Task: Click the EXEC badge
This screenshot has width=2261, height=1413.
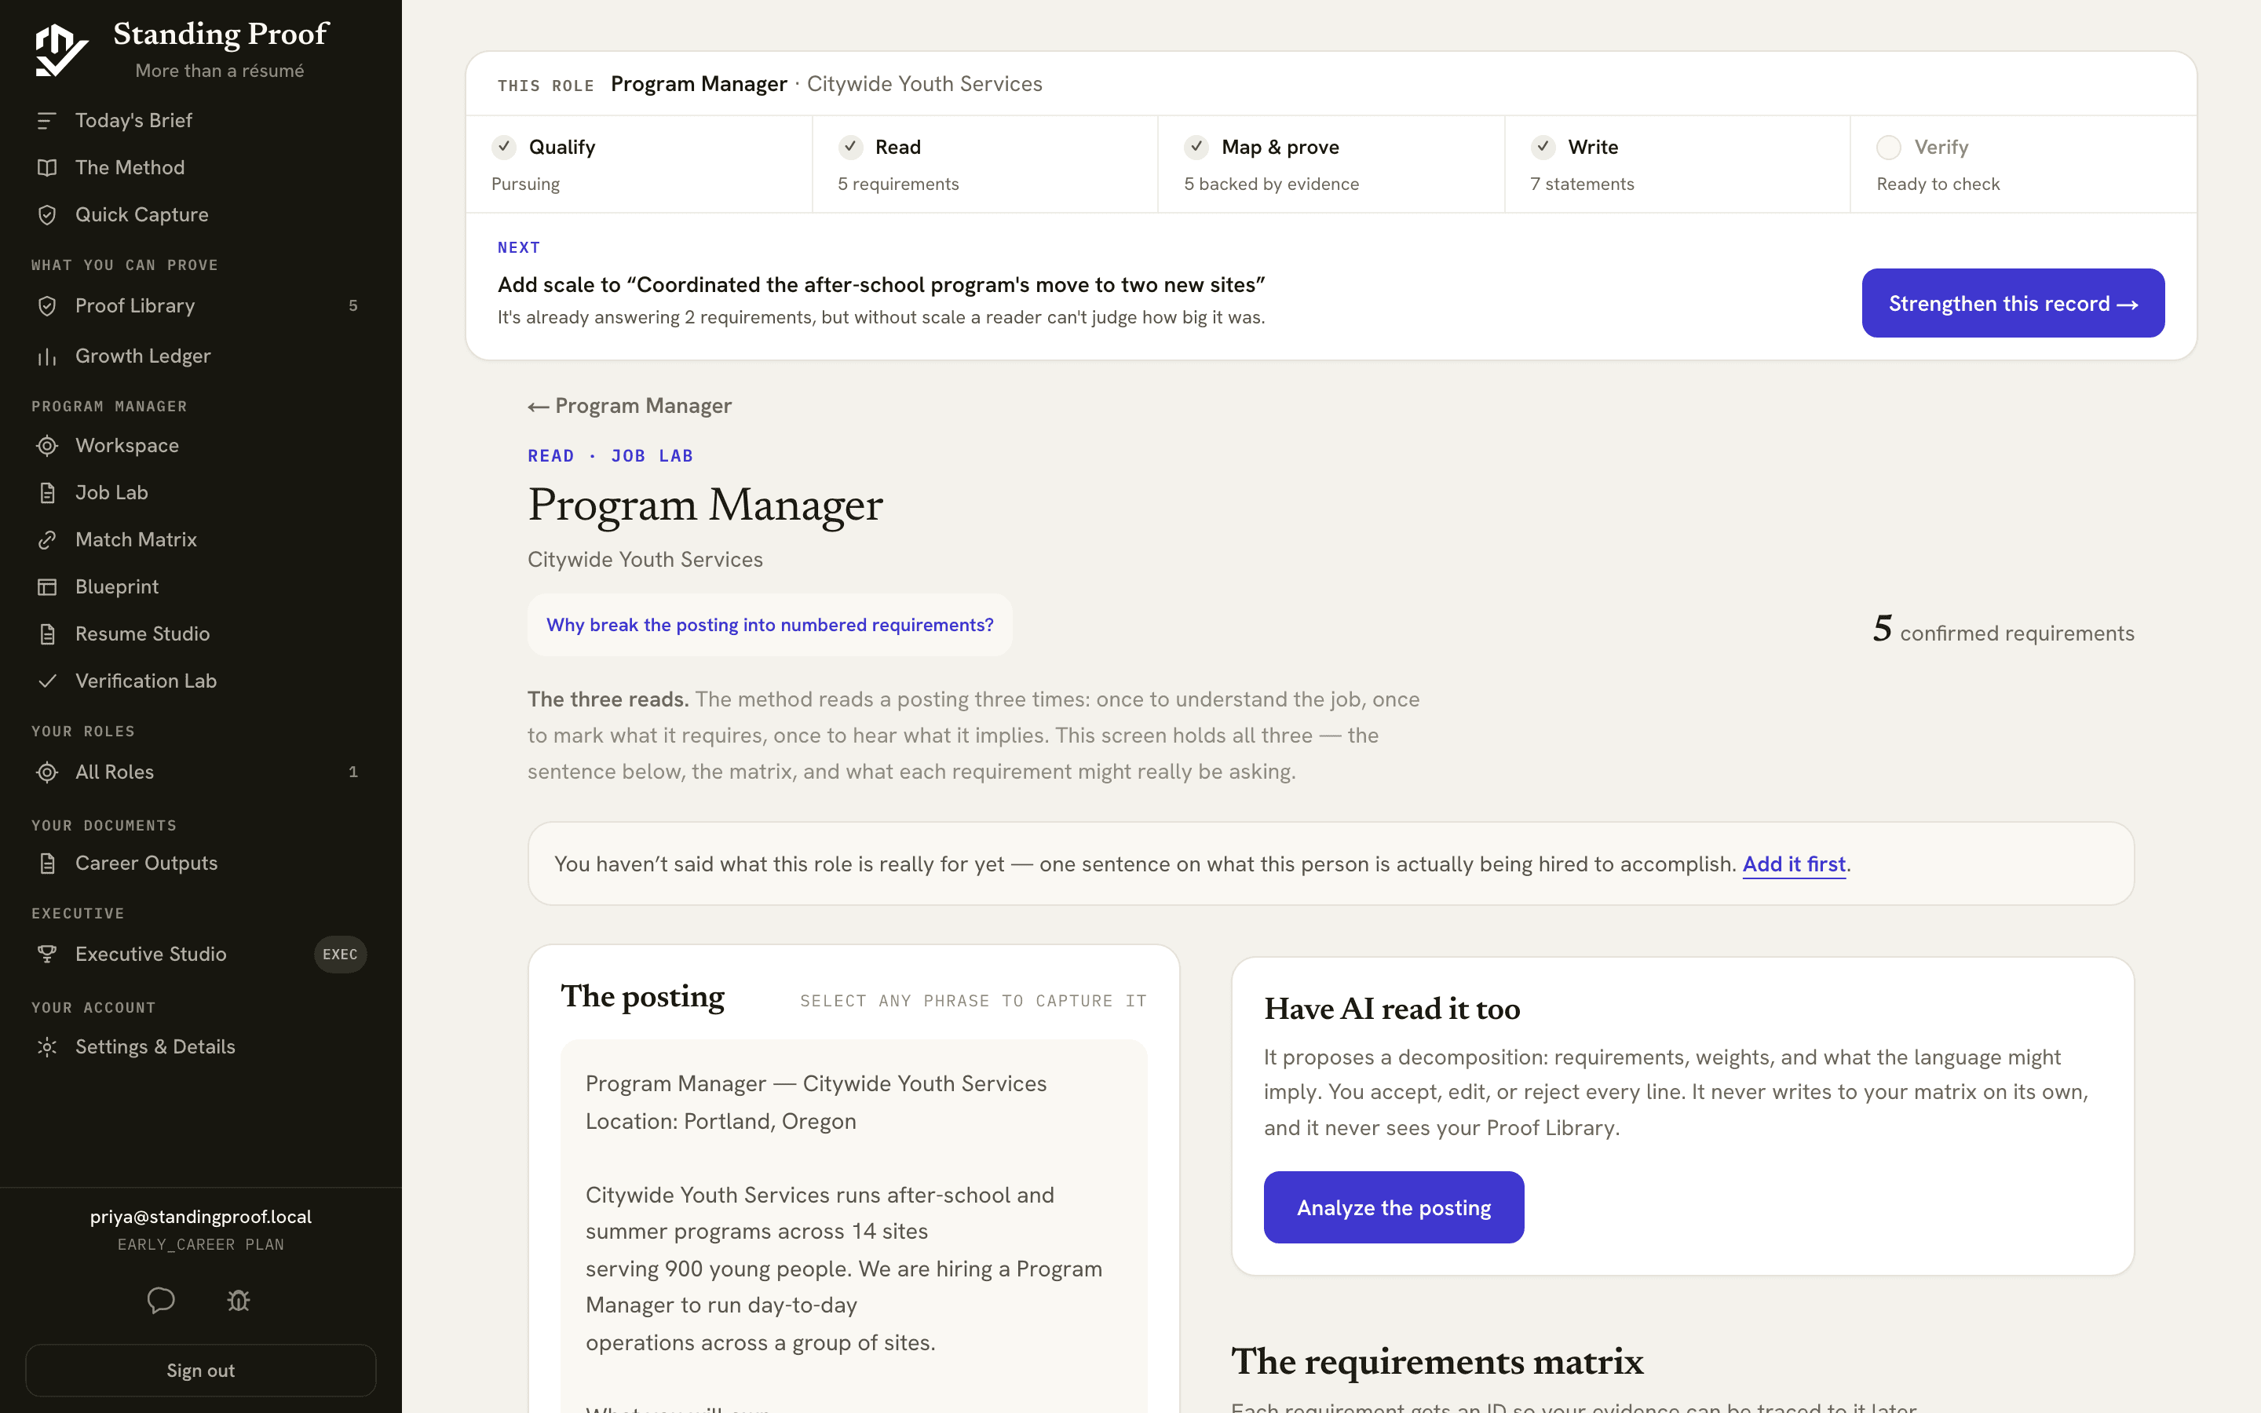Action: coord(340,954)
